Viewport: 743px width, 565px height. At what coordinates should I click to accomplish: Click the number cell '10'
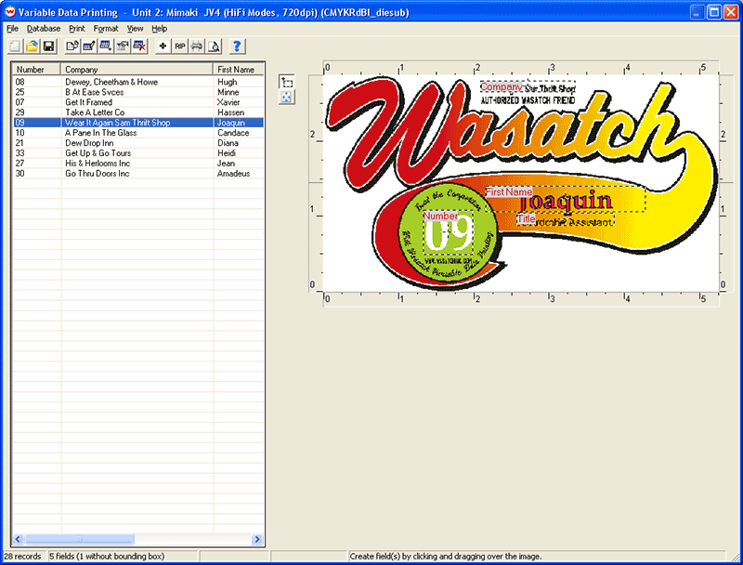(20, 133)
